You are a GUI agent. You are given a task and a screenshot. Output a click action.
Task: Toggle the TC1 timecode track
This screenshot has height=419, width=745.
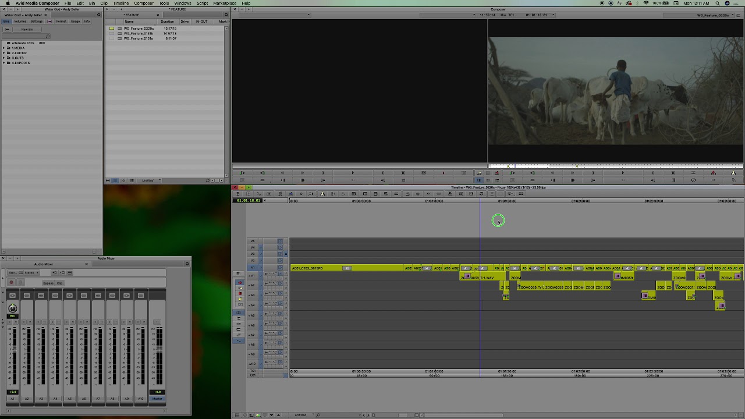pos(253,371)
